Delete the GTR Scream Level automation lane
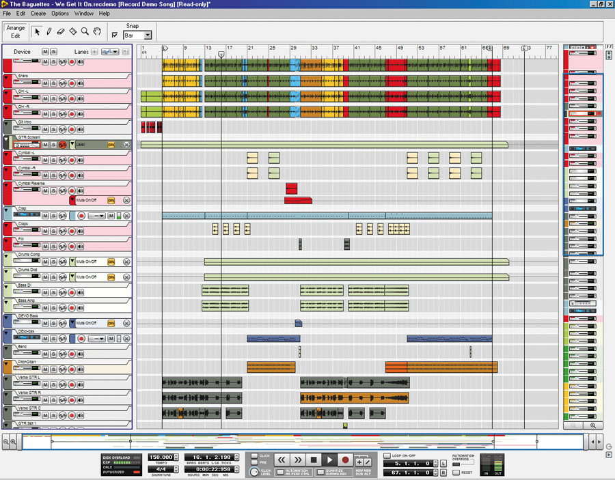The height and width of the screenshot is (480, 615). [126, 145]
